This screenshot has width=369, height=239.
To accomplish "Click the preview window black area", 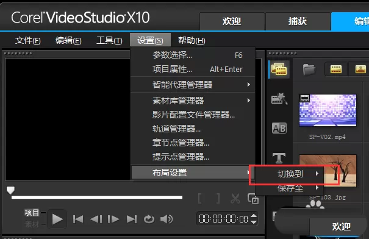I will coord(68,120).
